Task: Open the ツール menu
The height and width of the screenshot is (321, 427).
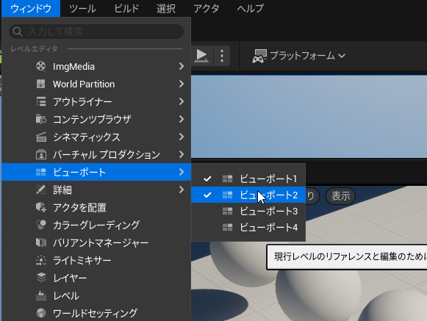Action: (x=82, y=8)
